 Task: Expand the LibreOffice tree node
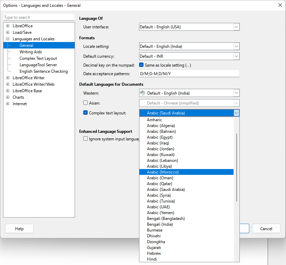click(x=8, y=26)
